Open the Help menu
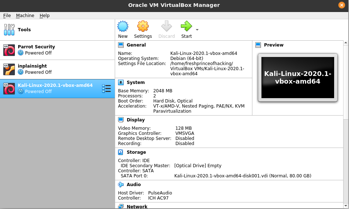 point(45,16)
